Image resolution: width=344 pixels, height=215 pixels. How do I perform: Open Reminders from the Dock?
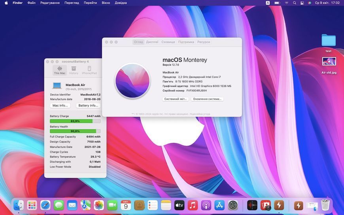pyautogui.click(x=153, y=206)
